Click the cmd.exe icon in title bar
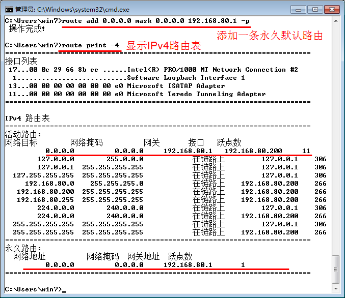Image resolution: width=345 pixels, height=298 pixels. click(9, 10)
